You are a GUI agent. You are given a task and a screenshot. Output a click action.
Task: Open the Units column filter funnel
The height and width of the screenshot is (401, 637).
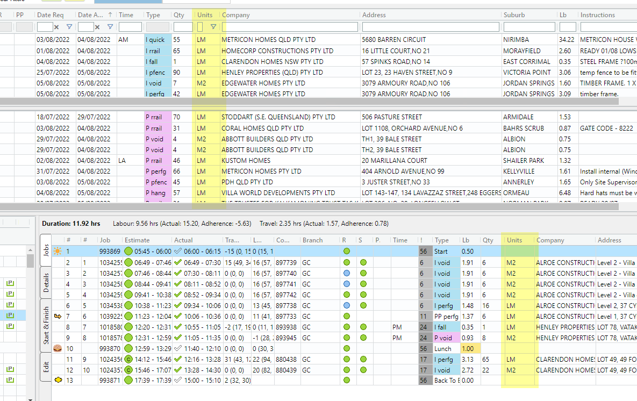(x=213, y=27)
